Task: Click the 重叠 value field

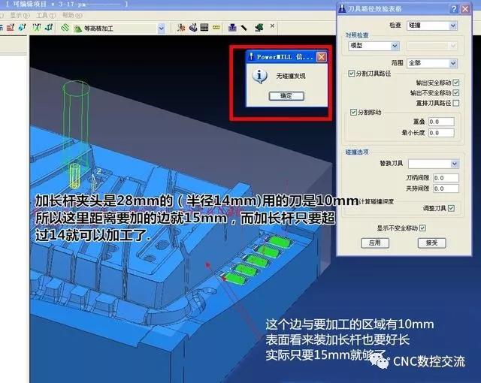Action: [x=441, y=122]
